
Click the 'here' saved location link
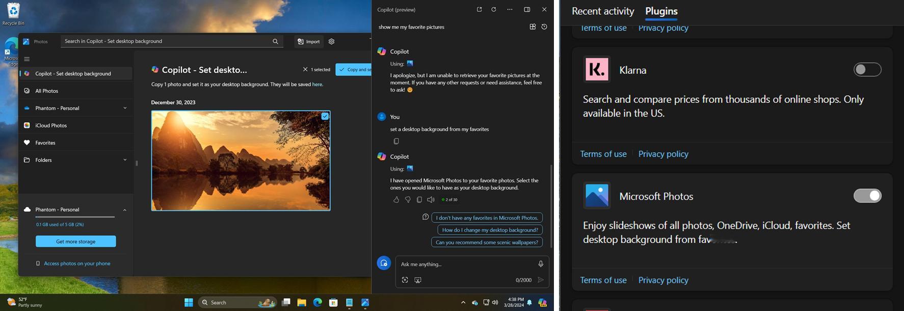317,84
